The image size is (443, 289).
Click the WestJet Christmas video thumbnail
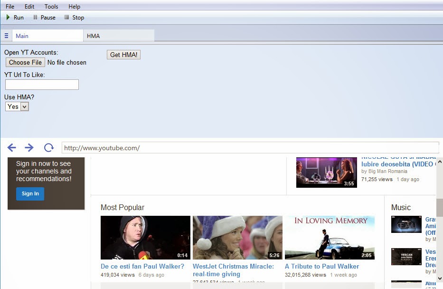tap(237, 238)
